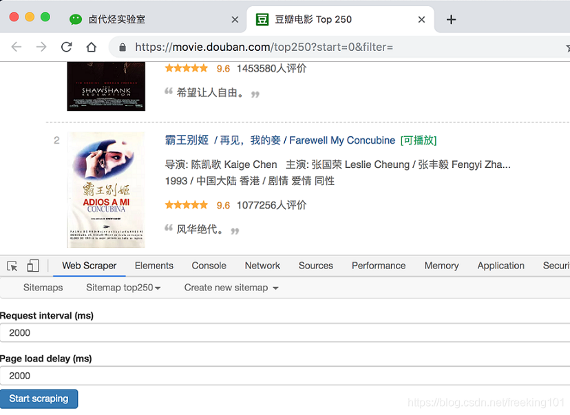The width and height of the screenshot is (570, 415).
Task: Activate the DevTools element inspect icon
Action: pyautogui.click(x=12, y=266)
